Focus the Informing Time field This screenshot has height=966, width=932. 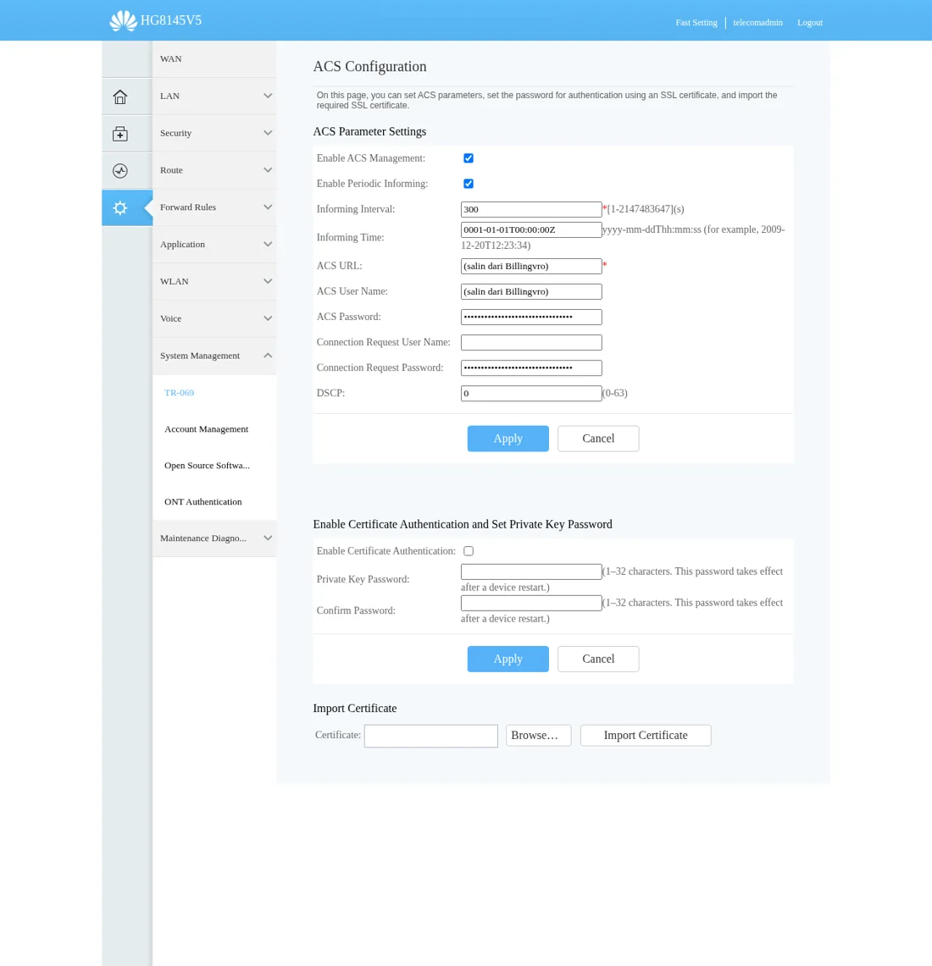(x=531, y=229)
